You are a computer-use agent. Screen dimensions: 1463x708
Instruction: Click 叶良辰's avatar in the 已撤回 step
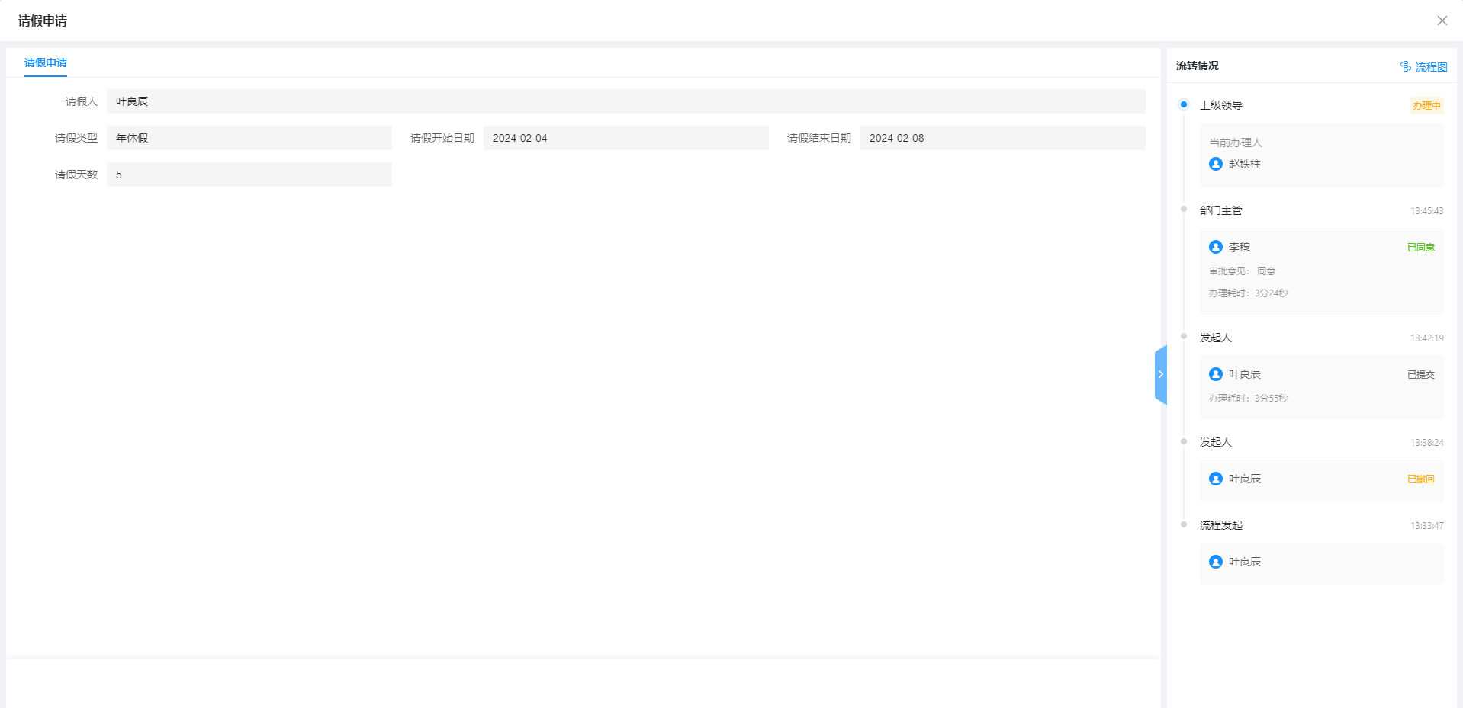click(x=1216, y=479)
